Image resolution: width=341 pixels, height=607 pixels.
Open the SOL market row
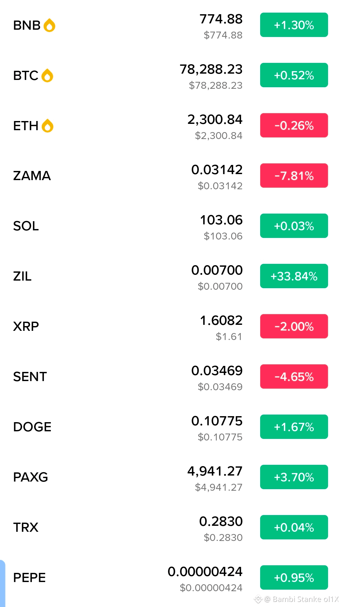click(170, 226)
